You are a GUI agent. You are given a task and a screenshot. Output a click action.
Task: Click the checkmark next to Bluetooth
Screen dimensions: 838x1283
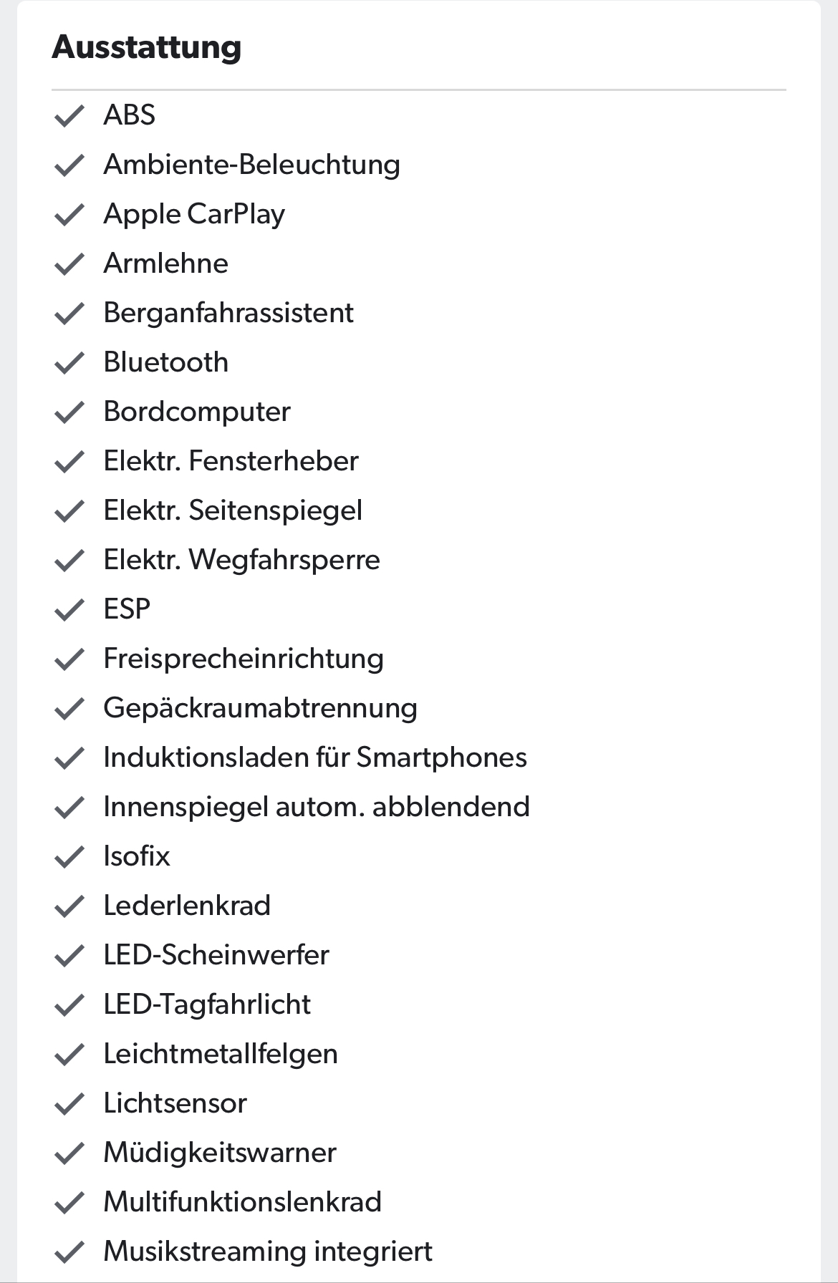(x=69, y=363)
